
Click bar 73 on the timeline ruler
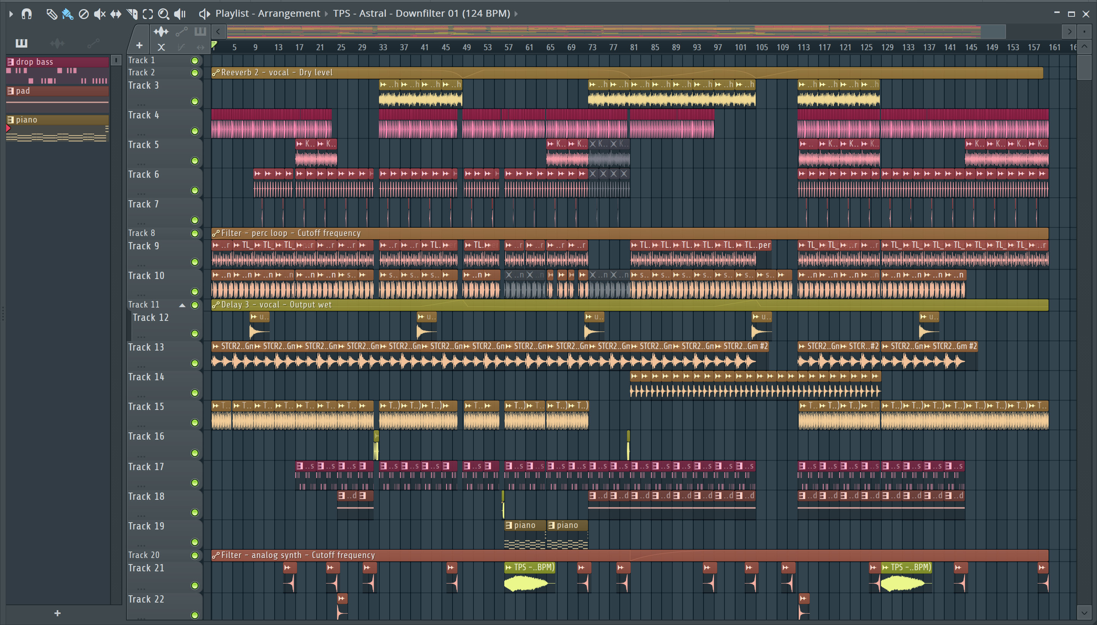[x=592, y=47]
